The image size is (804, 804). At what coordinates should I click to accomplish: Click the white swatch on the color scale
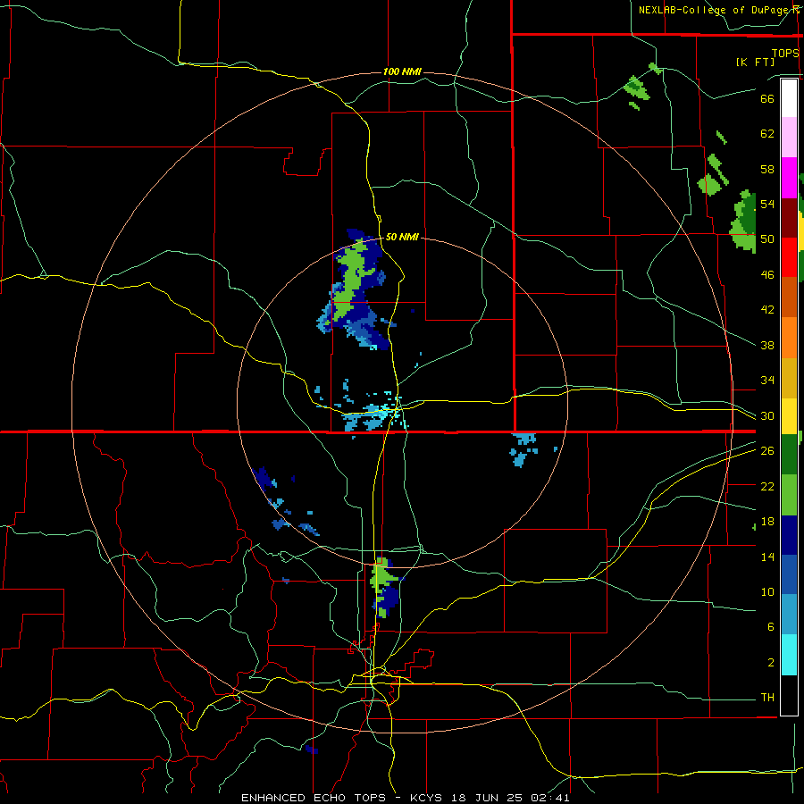(x=789, y=98)
